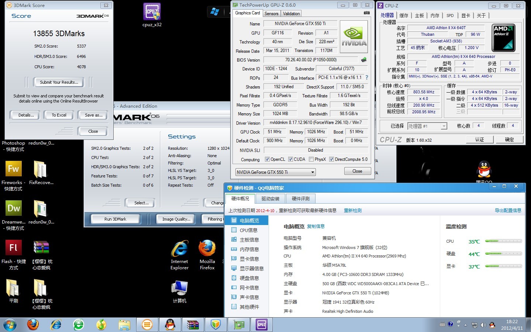Click the CPU temperature bar

(503, 241)
